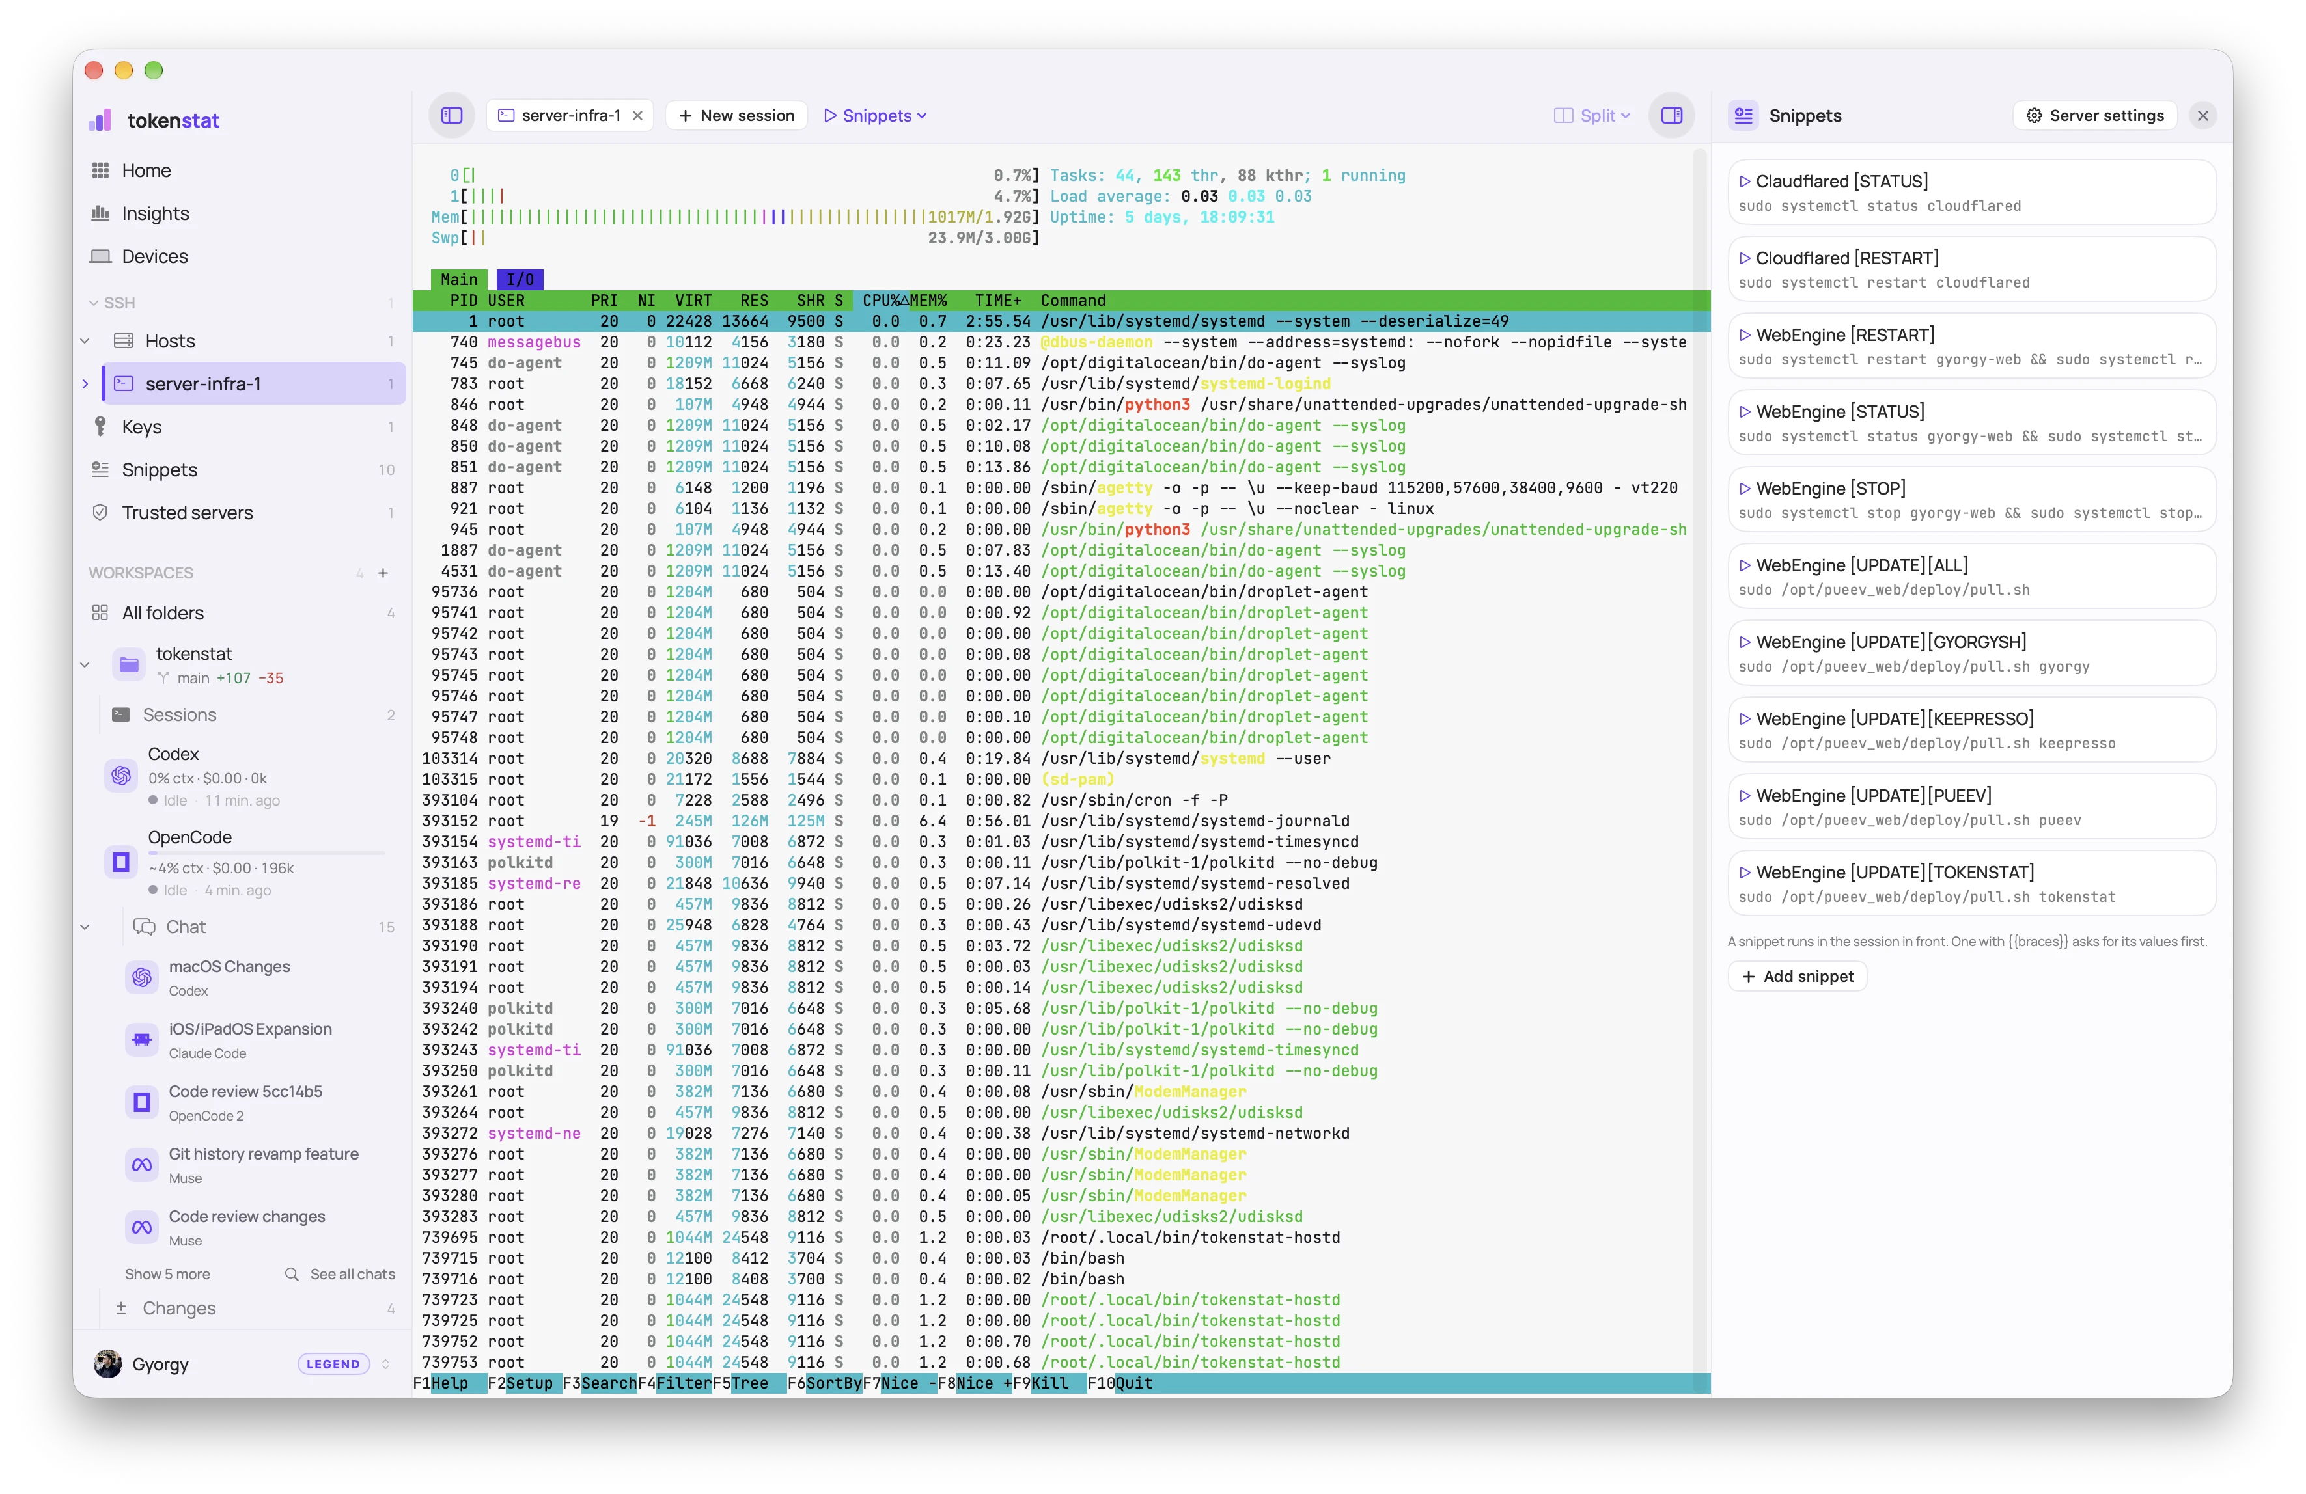Screen dimensions: 2306x1494
Task: Click the Add snippet button
Action: (1798, 976)
